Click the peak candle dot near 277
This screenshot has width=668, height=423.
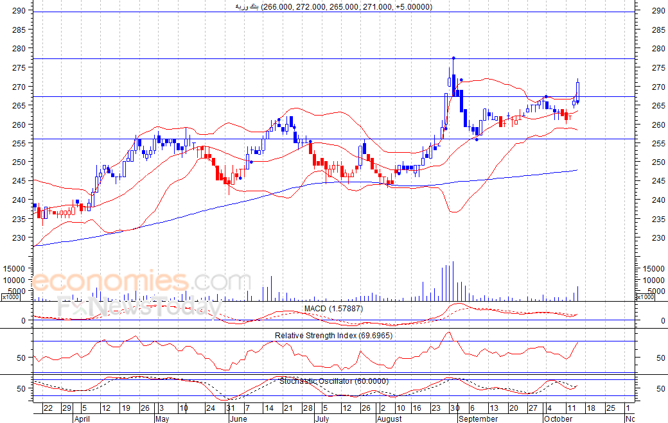coord(453,58)
